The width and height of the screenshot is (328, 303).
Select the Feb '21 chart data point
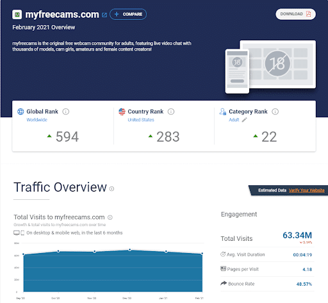click(202, 254)
